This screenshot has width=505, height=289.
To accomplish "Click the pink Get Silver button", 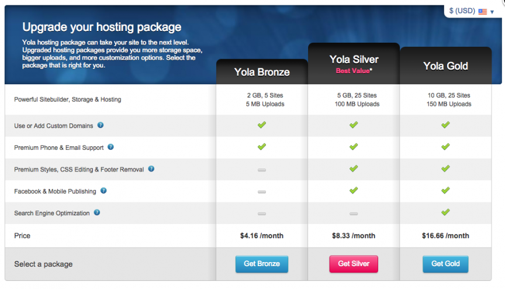I will pyautogui.click(x=354, y=264).
